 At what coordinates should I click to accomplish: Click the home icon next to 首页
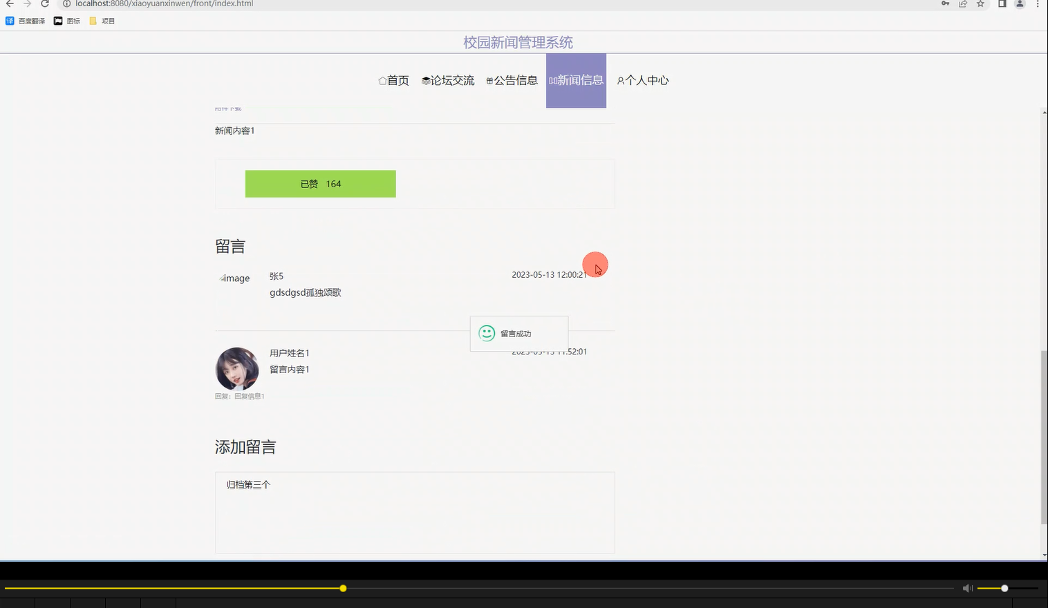(382, 80)
